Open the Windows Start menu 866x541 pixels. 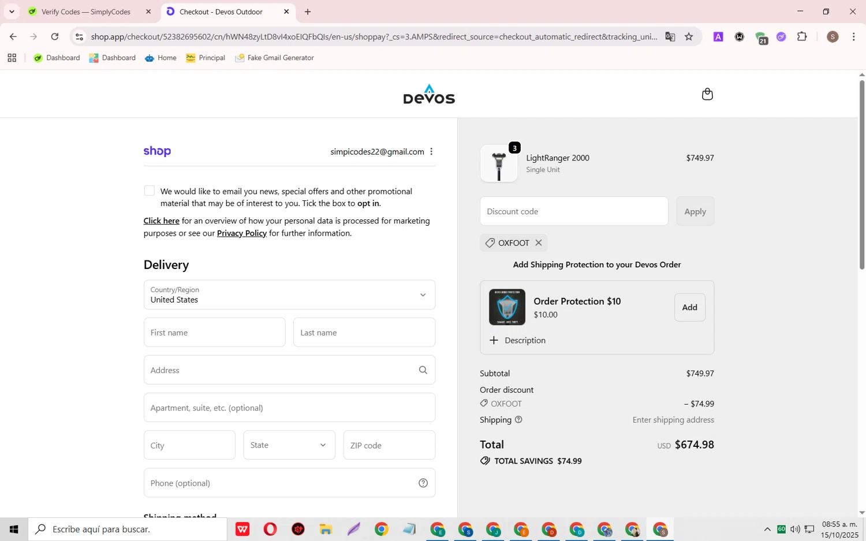pos(14,529)
